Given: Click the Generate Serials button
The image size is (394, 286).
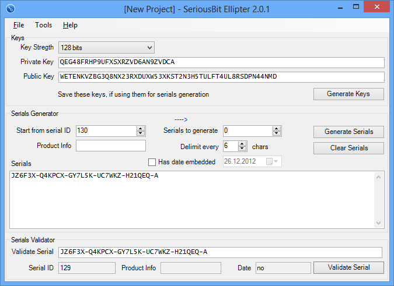Looking at the screenshot, I should (348, 132).
